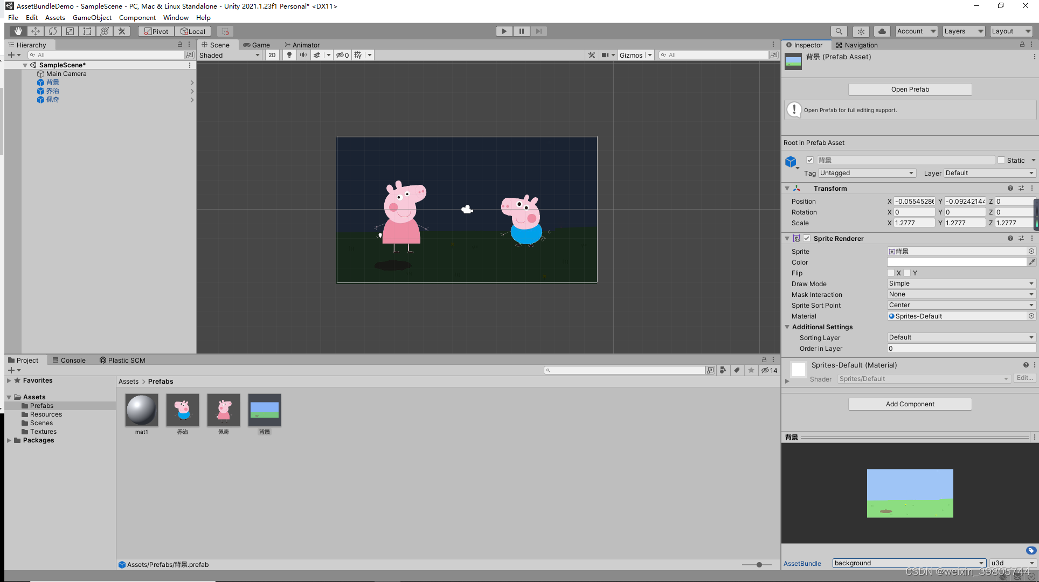Select the Hand tool
The image size is (1039, 582).
[18, 31]
